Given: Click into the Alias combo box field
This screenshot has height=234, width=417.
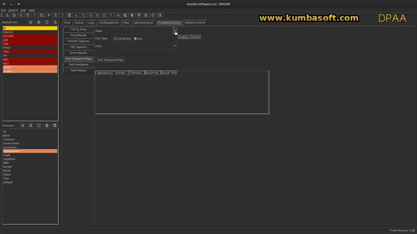Looking at the screenshot, I should coord(142,31).
